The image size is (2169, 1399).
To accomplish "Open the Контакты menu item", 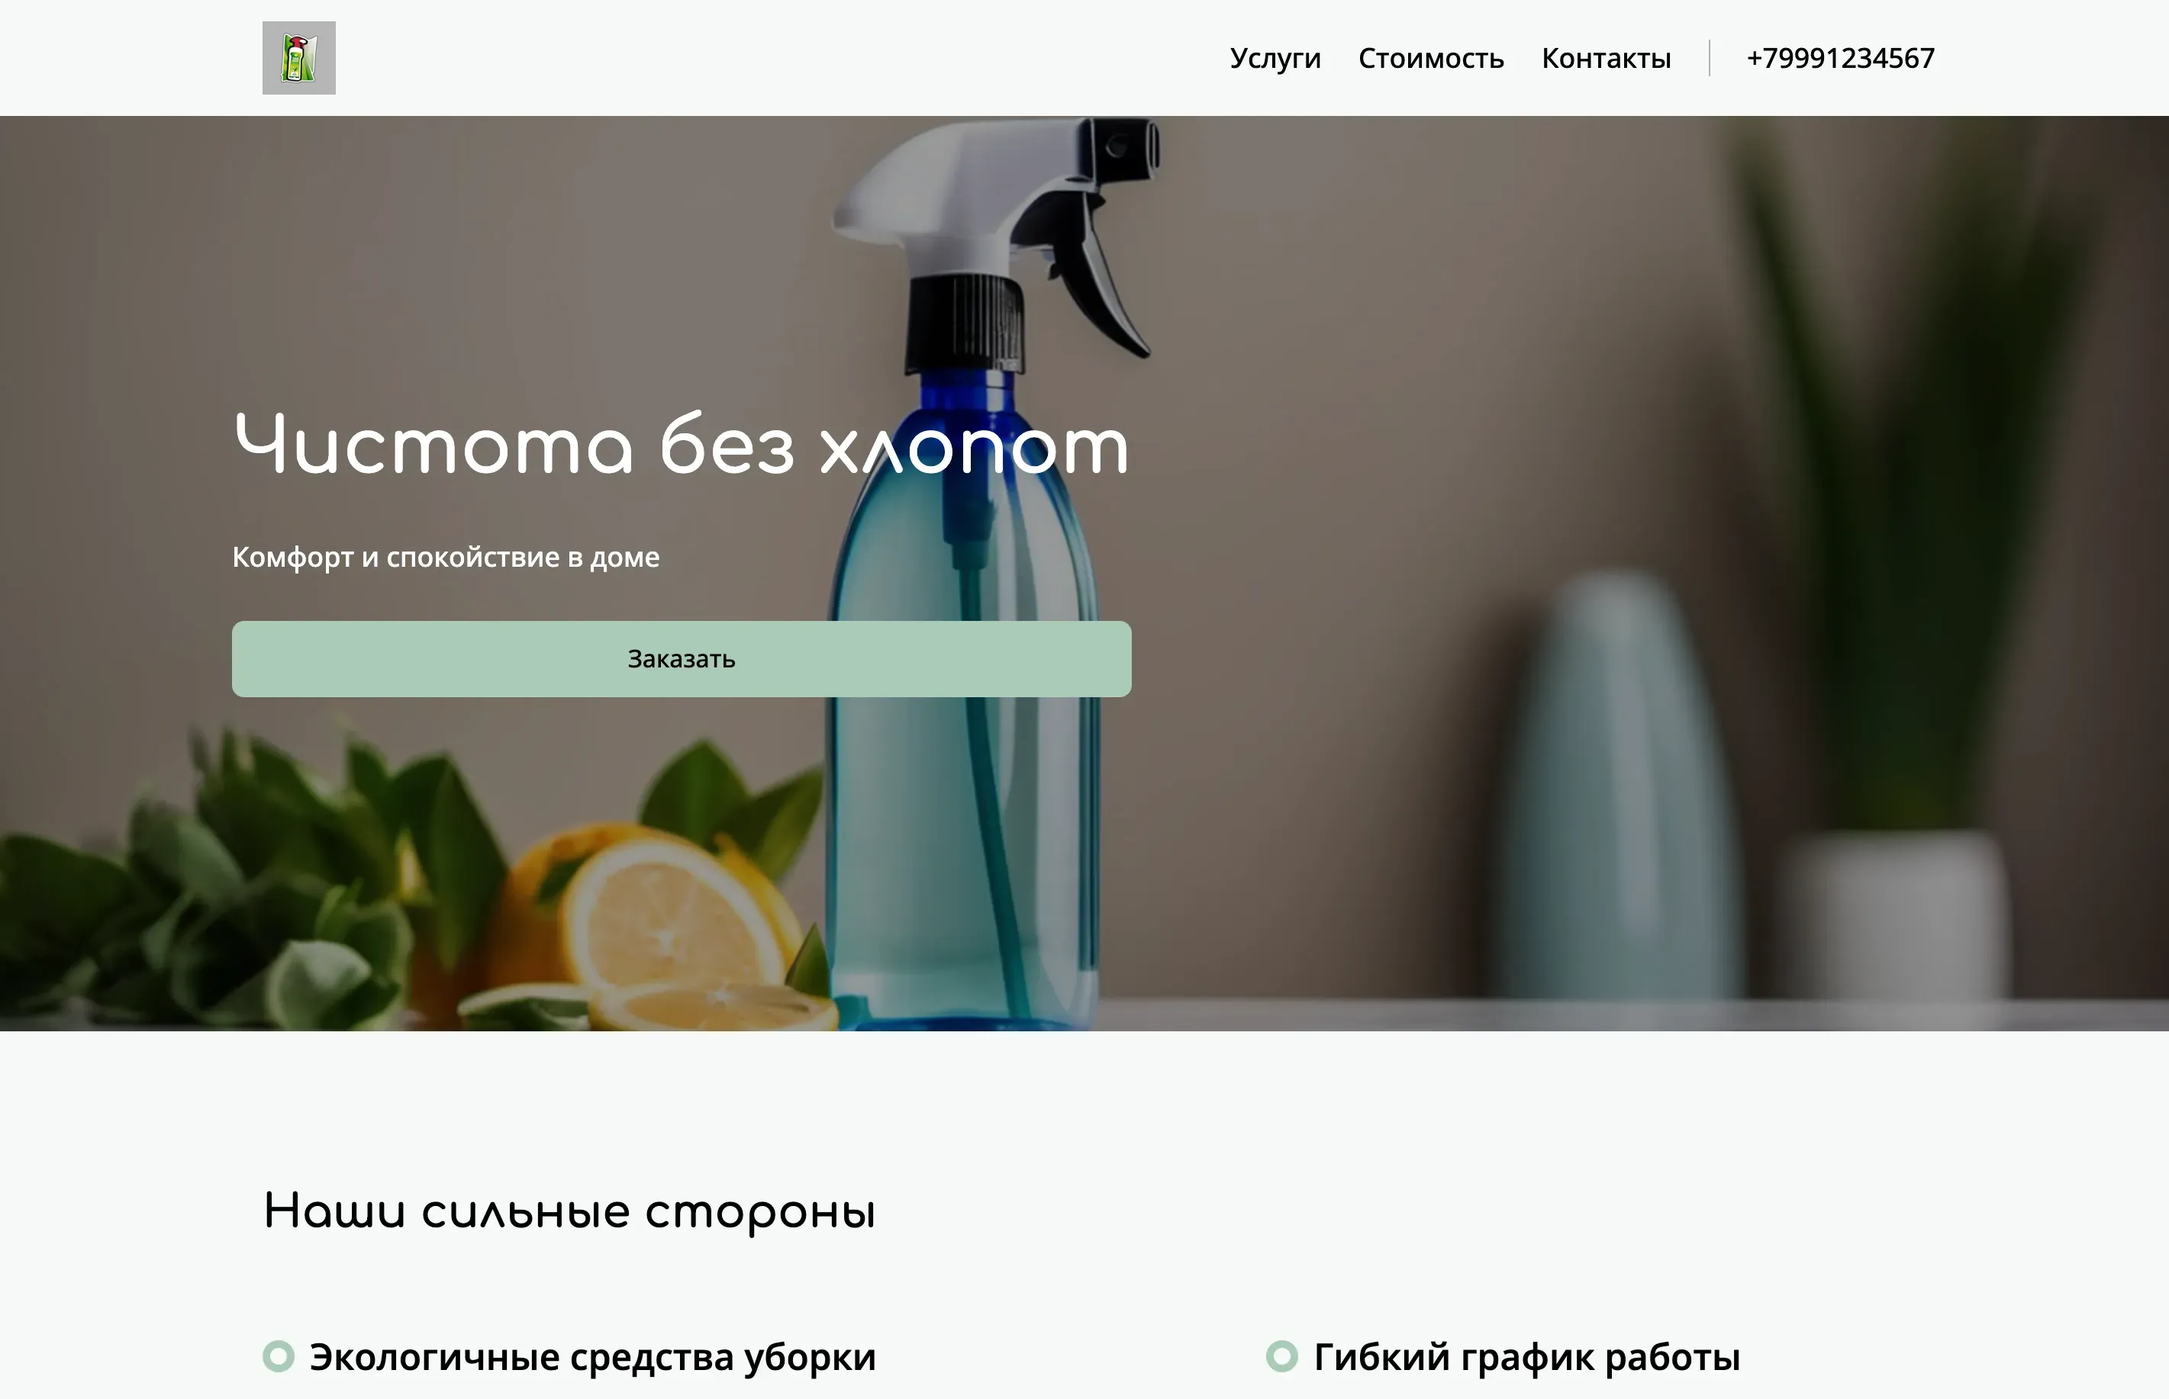I will pyautogui.click(x=1607, y=59).
